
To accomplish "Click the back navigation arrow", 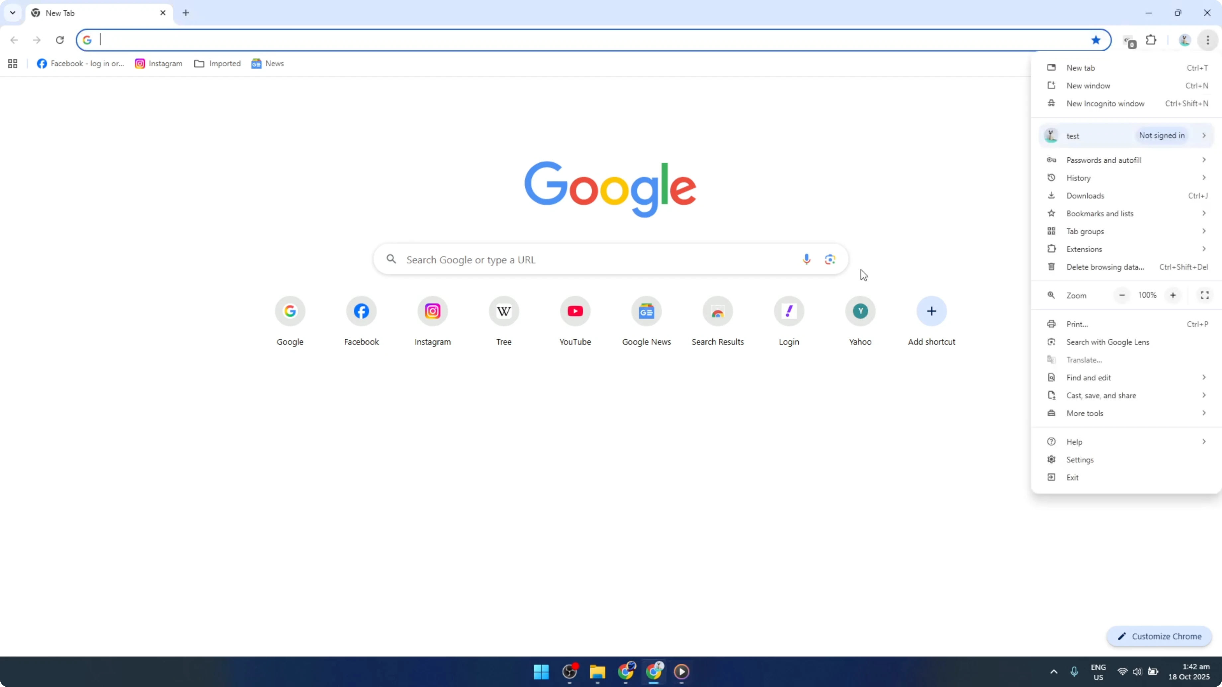I will tap(14, 40).
